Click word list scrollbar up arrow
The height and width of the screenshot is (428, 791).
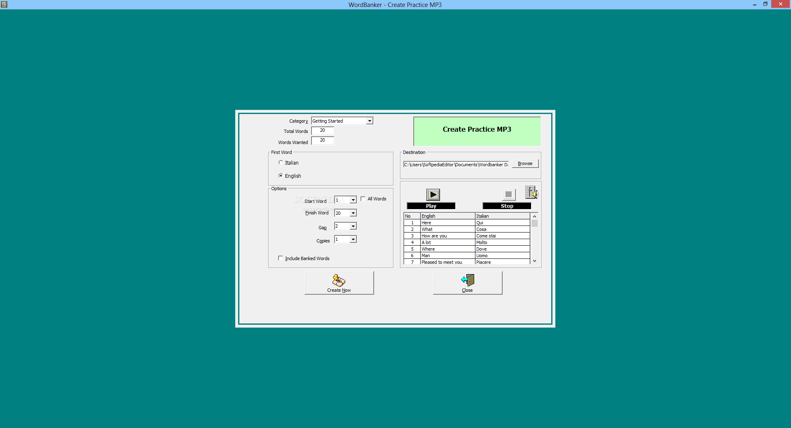tap(534, 216)
